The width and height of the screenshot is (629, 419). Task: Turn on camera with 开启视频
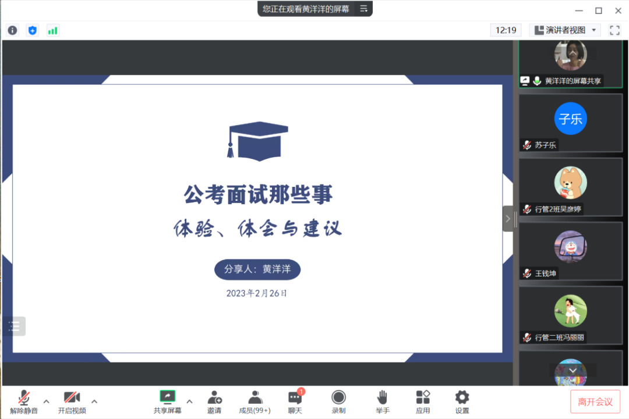tap(72, 402)
